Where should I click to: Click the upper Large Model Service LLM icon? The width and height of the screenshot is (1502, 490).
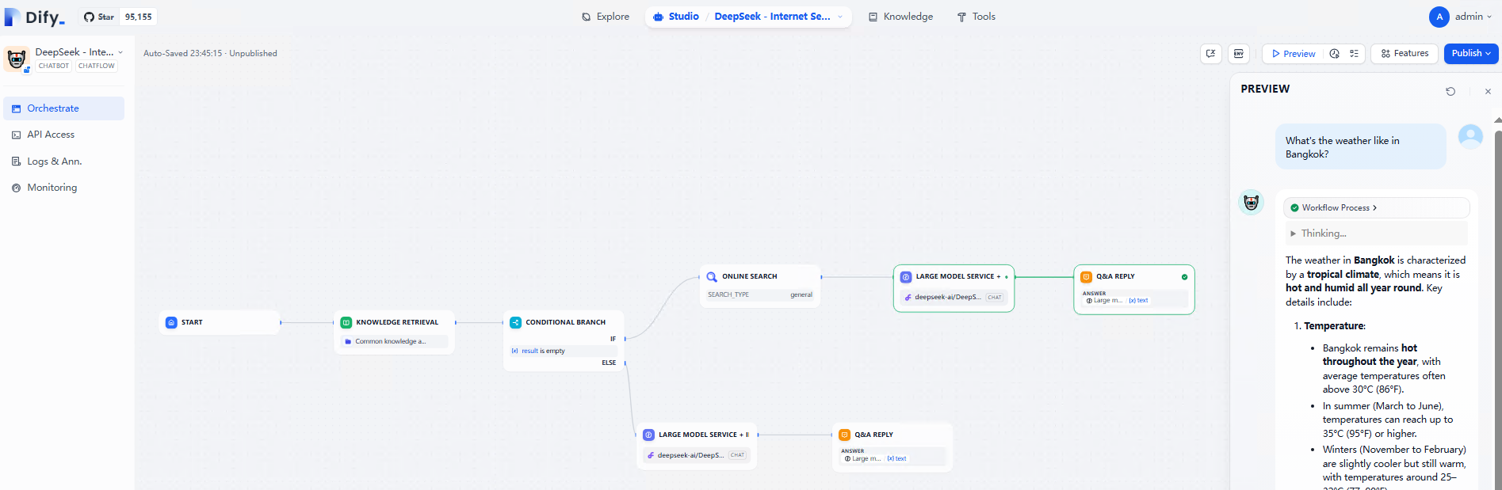point(906,277)
